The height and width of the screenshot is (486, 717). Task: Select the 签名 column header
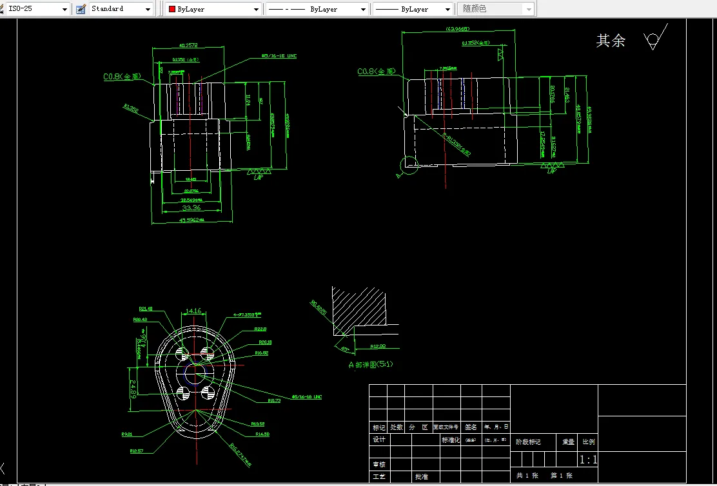click(x=471, y=427)
